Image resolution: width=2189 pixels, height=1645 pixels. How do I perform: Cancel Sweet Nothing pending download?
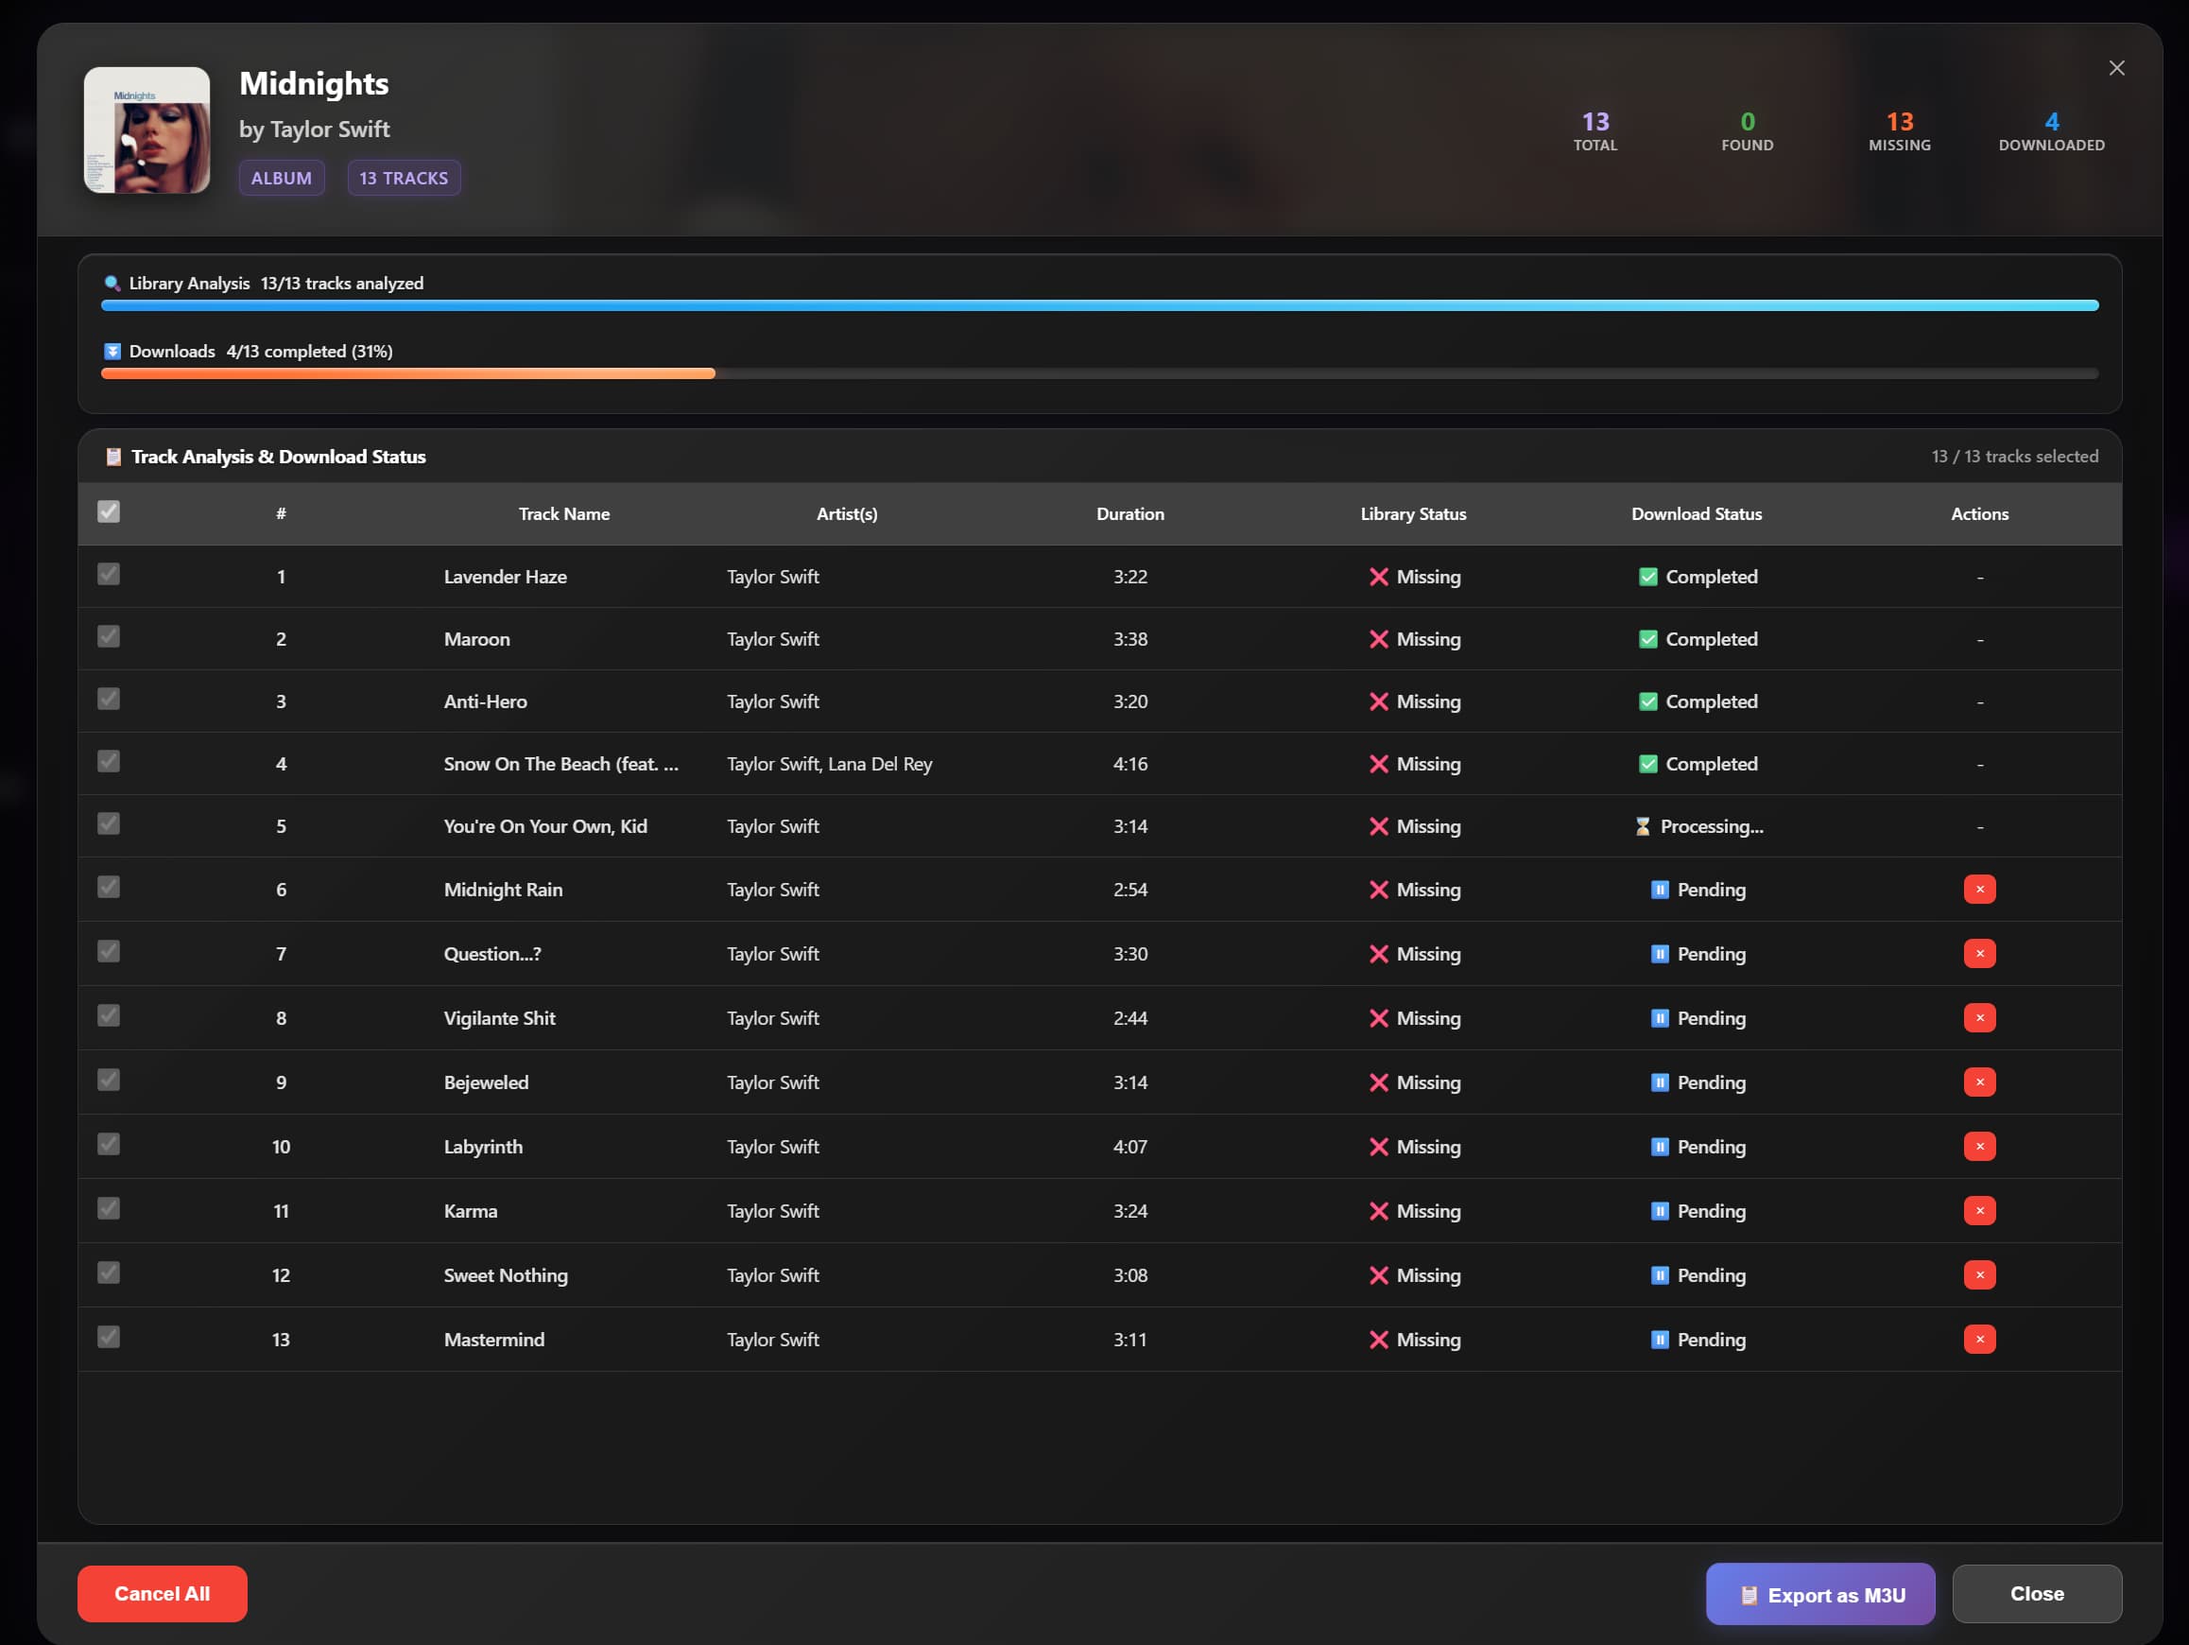[1979, 1274]
